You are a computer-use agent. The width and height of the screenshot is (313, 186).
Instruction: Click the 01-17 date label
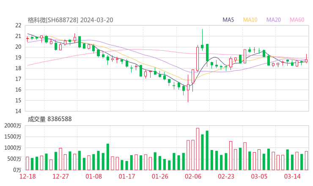click(127, 176)
